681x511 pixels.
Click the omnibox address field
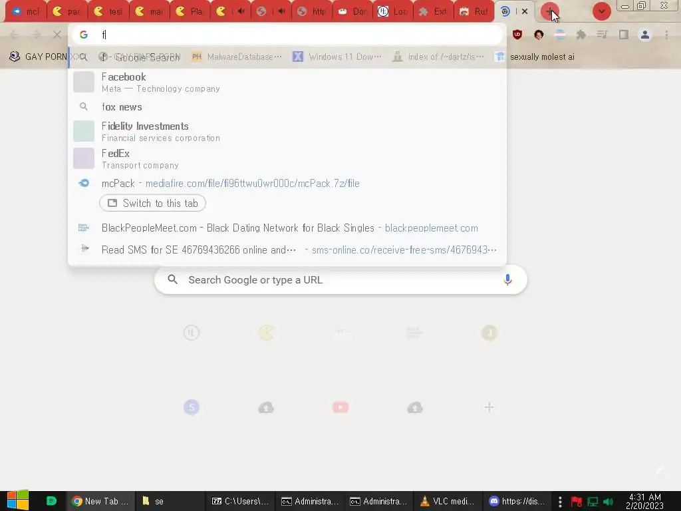287,35
